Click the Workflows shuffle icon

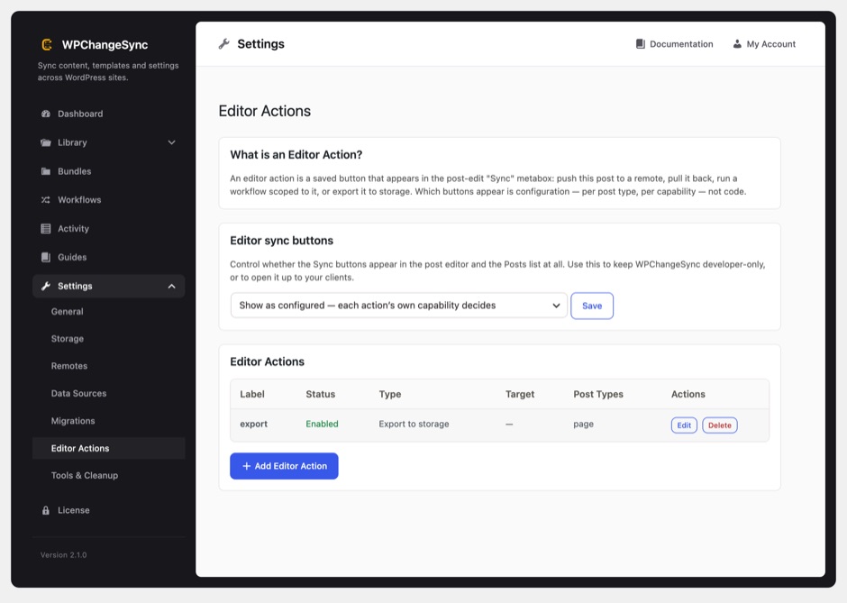(46, 200)
